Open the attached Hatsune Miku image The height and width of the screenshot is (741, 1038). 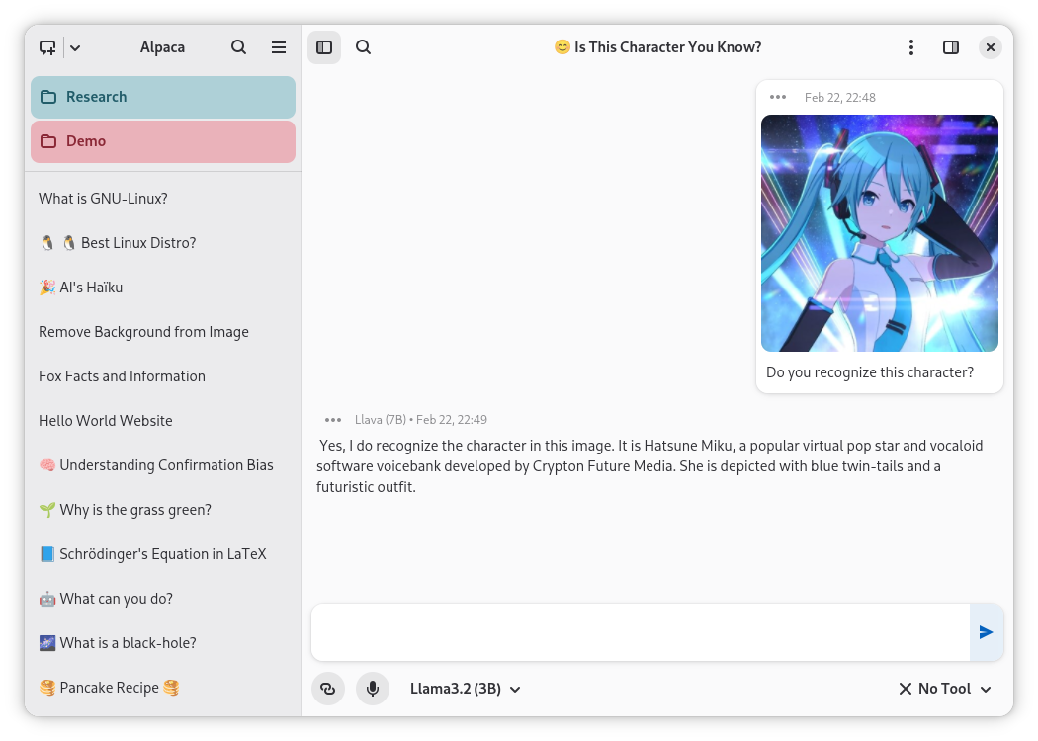point(880,233)
